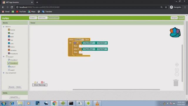Click the blue mutator gear on the if block
The height and width of the screenshot is (106, 188).
[x=75, y=43]
